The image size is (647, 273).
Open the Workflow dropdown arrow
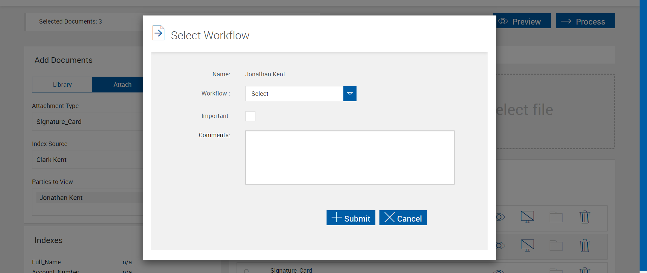click(350, 93)
